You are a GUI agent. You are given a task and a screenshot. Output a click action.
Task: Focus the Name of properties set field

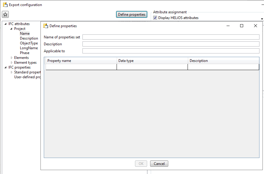point(171,37)
